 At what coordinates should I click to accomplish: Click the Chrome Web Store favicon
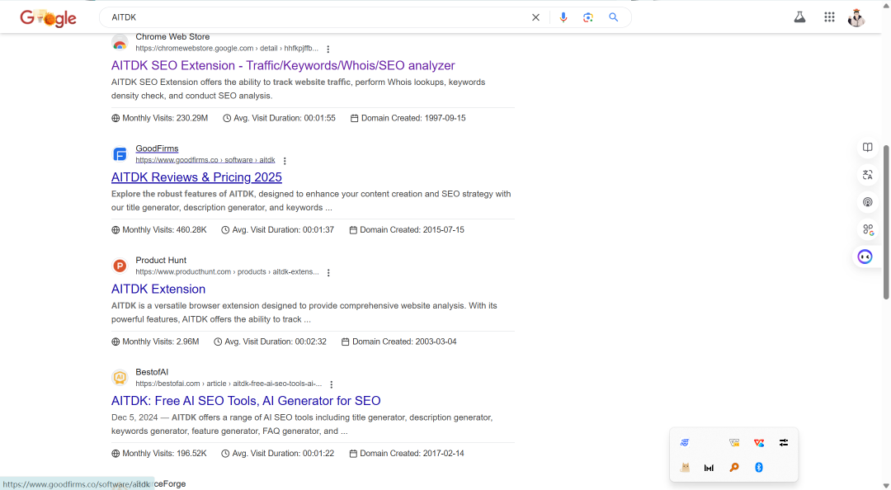[x=120, y=43]
